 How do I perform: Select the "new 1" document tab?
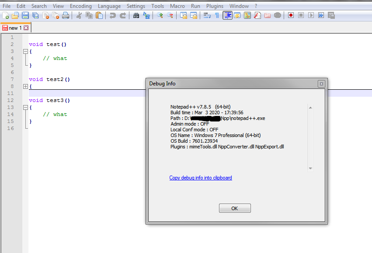click(15, 28)
